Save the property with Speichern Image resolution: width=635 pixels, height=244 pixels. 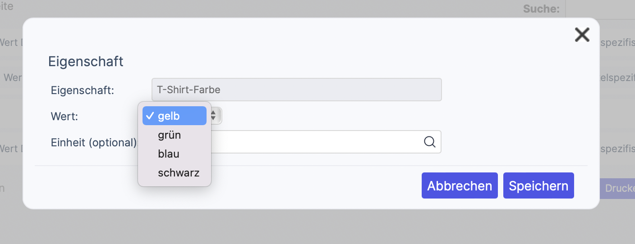pyautogui.click(x=538, y=185)
